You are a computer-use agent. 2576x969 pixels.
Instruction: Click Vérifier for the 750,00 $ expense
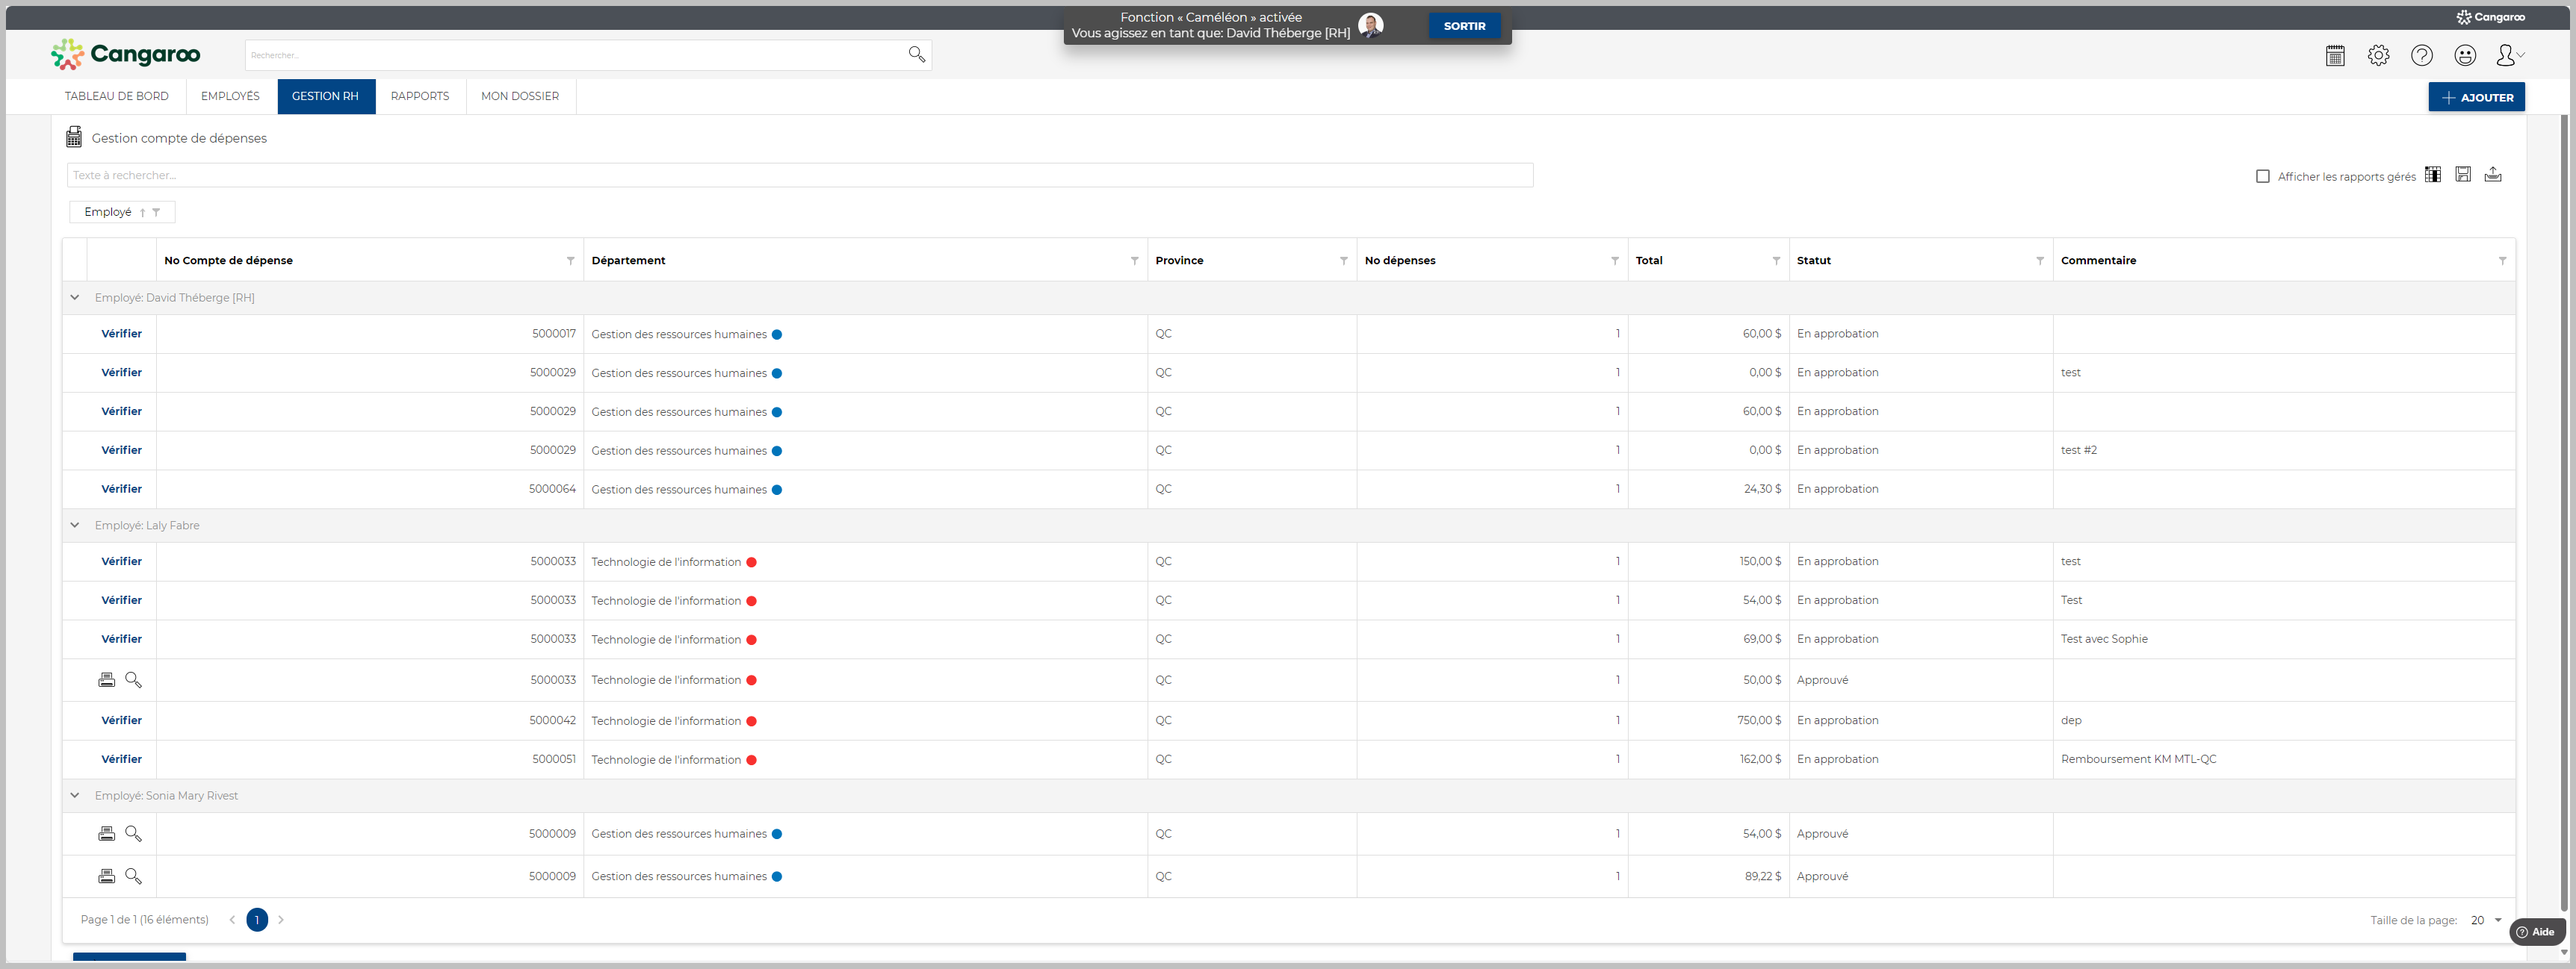coord(121,720)
